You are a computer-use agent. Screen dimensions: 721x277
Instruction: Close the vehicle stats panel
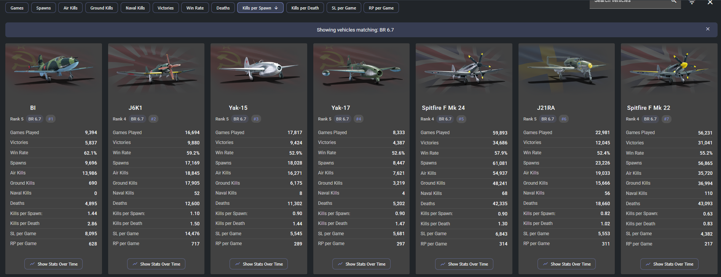click(710, 2)
